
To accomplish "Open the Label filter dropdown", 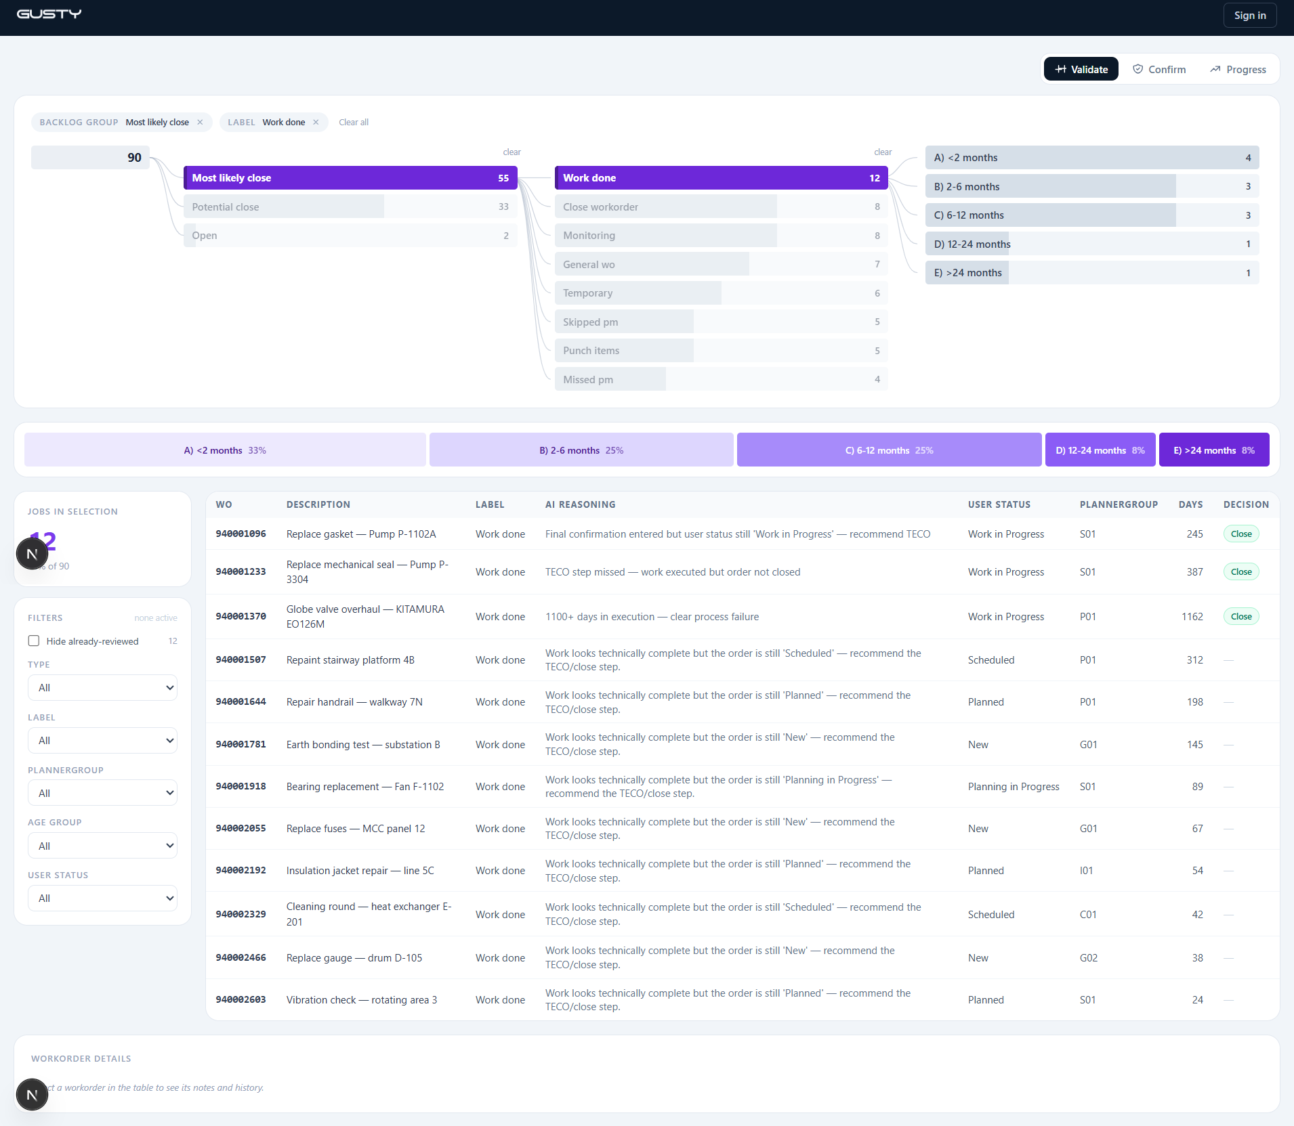I will tap(102, 741).
